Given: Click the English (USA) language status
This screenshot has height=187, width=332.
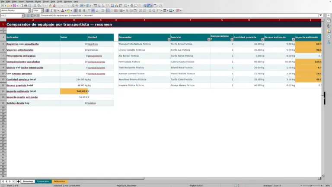Looking at the screenshot, I should 196,186.
